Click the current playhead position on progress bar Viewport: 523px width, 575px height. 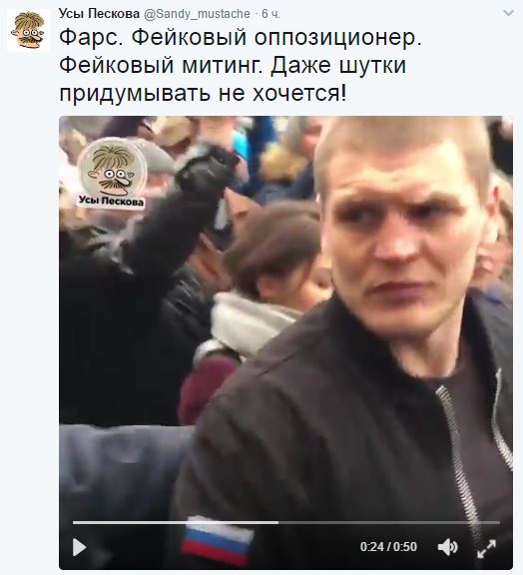(x=277, y=522)
